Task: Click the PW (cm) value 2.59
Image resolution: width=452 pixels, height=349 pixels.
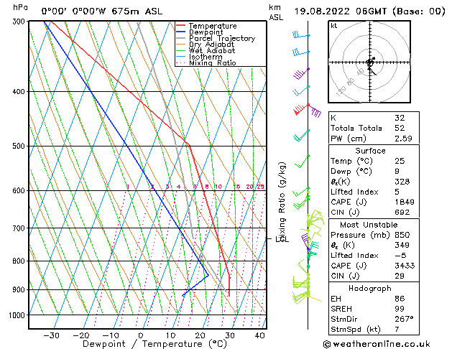Action: [403, 139]
